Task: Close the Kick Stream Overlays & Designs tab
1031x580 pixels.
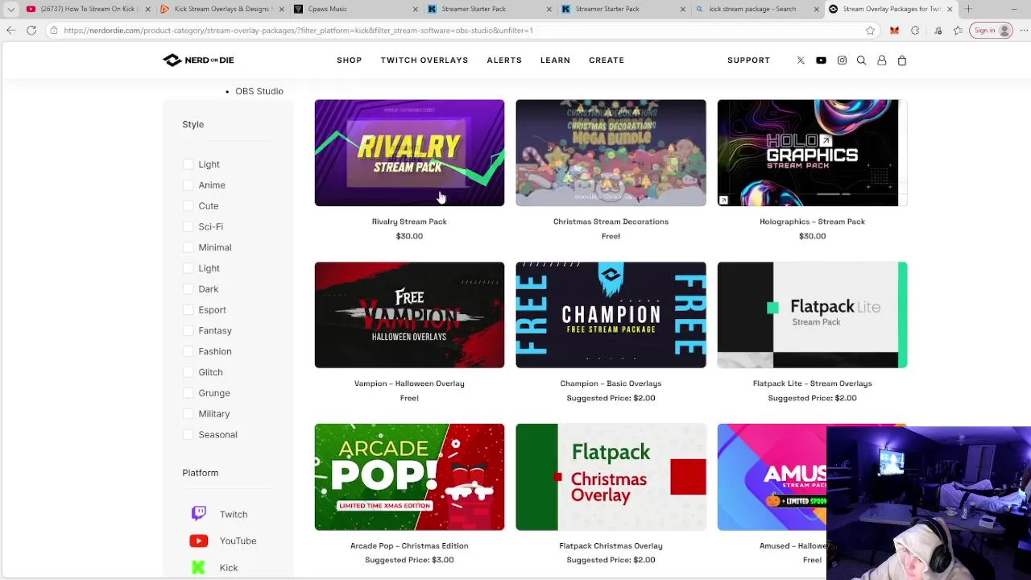Action: pos(282,9)
